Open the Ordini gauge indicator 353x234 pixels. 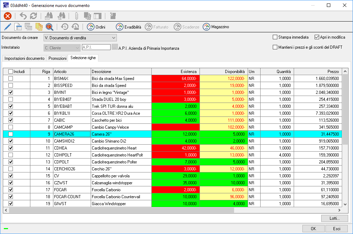tap(96, 27)
